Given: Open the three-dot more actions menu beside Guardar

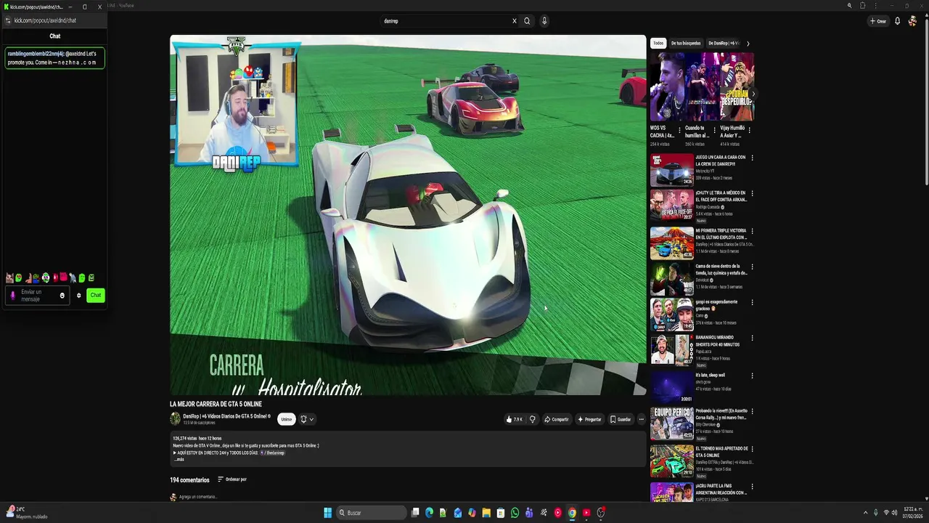Looking at the screenshot, I should pyautogui.click(x=641, y=419).
